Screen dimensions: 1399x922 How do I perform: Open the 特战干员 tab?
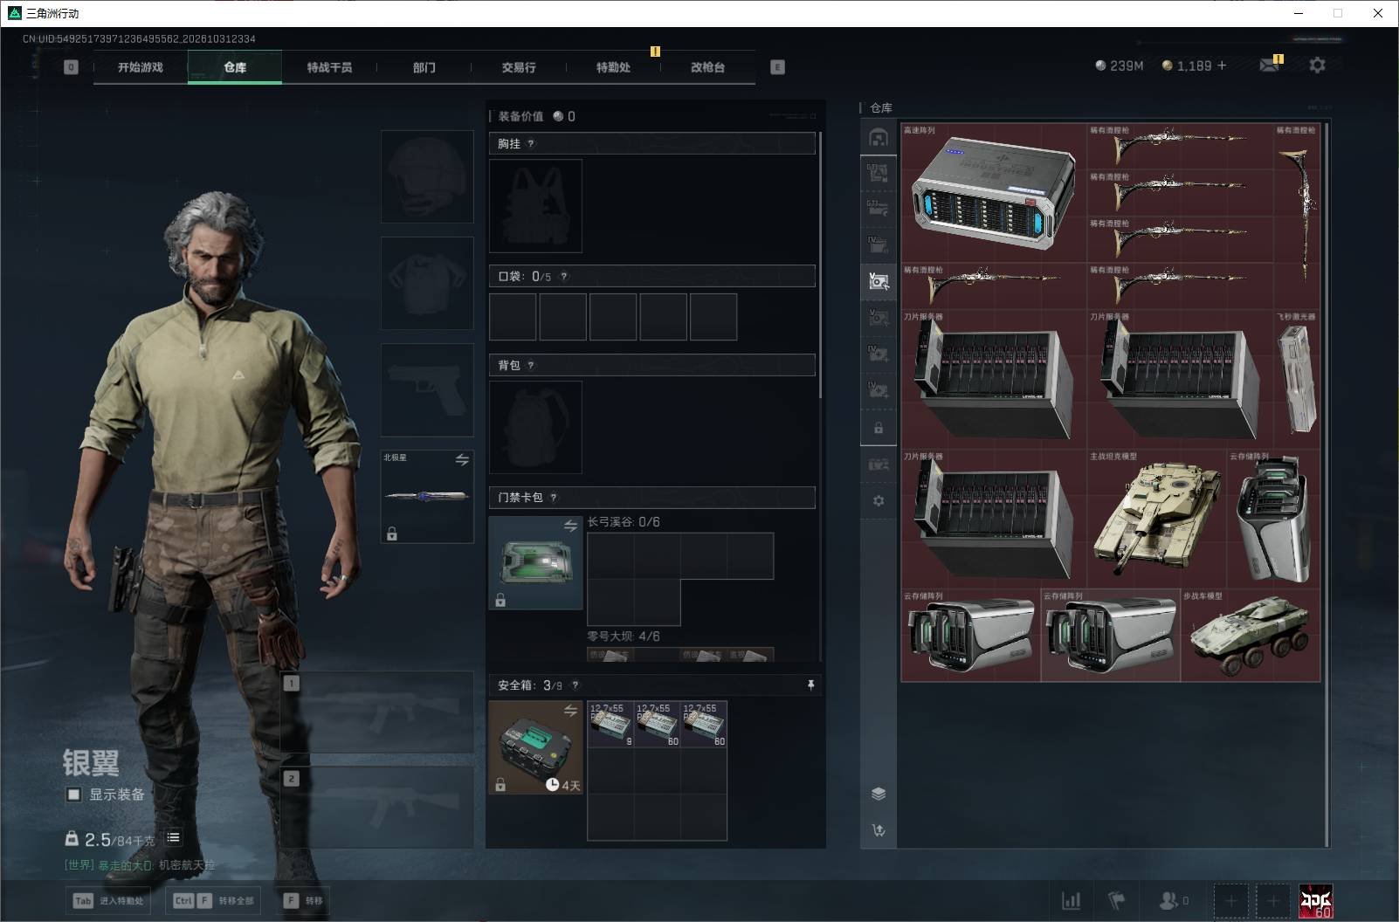point(329,67)
